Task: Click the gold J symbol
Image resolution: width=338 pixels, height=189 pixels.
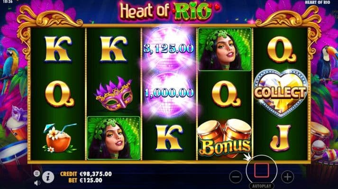Action: coord(280,138)
